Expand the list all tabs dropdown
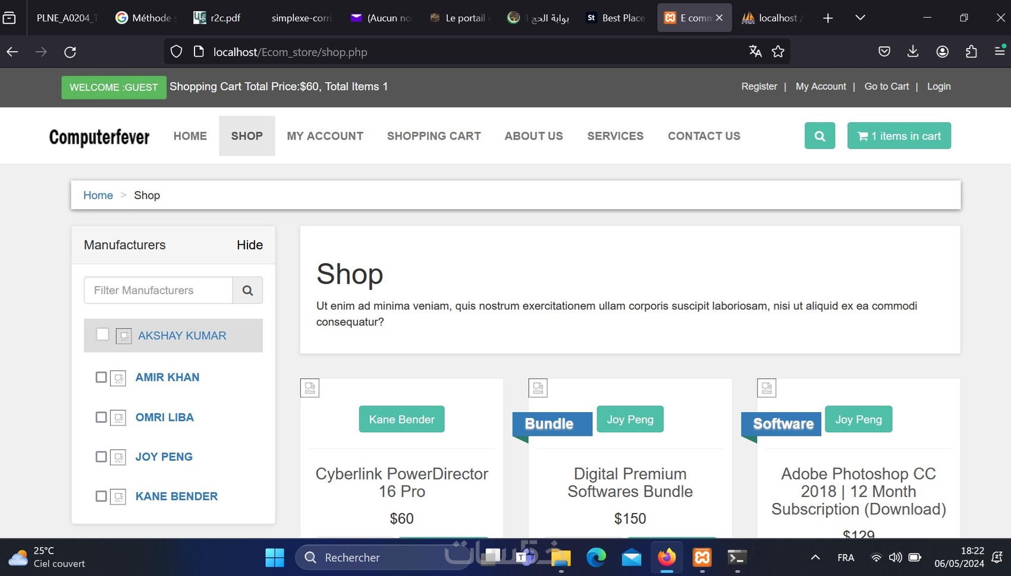The width and height of the screenshot is (1011, 576). (860, 18)
